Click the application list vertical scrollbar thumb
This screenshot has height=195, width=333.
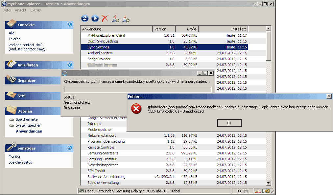(x=269, y=46)
